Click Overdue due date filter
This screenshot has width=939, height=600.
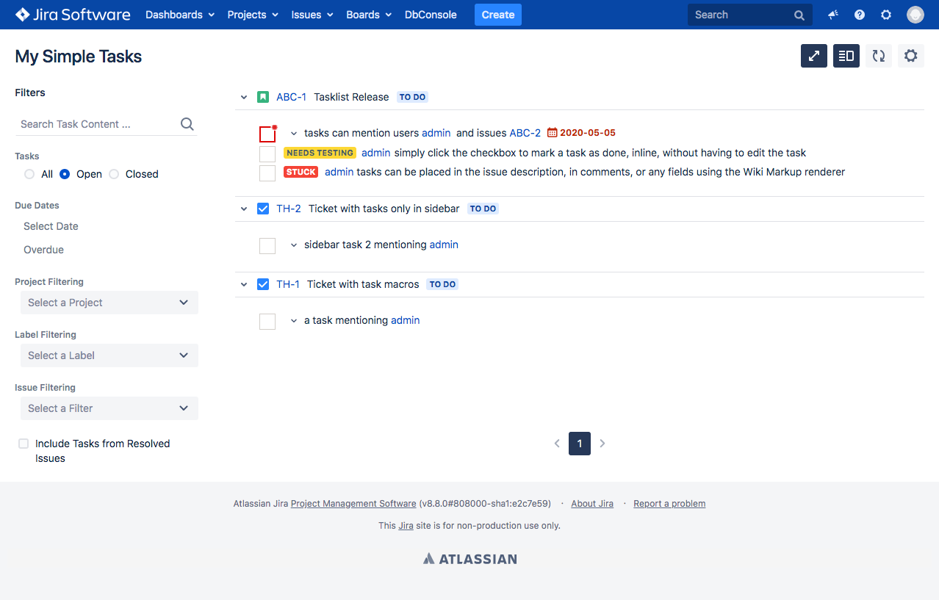43,250
